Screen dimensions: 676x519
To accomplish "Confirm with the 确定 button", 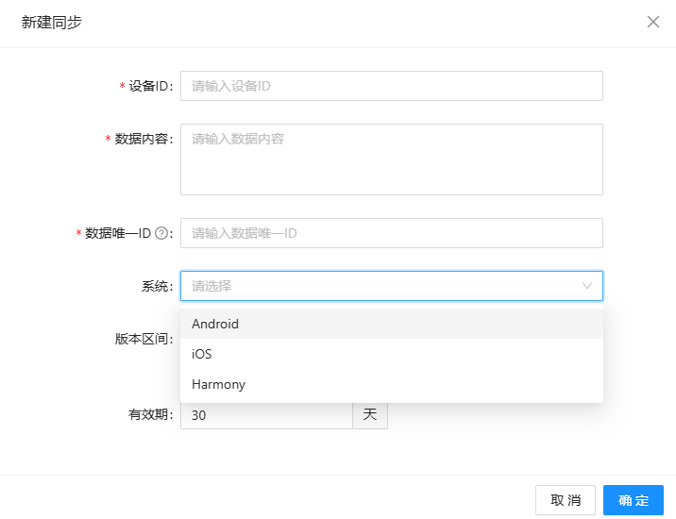I will click(633, 500).
